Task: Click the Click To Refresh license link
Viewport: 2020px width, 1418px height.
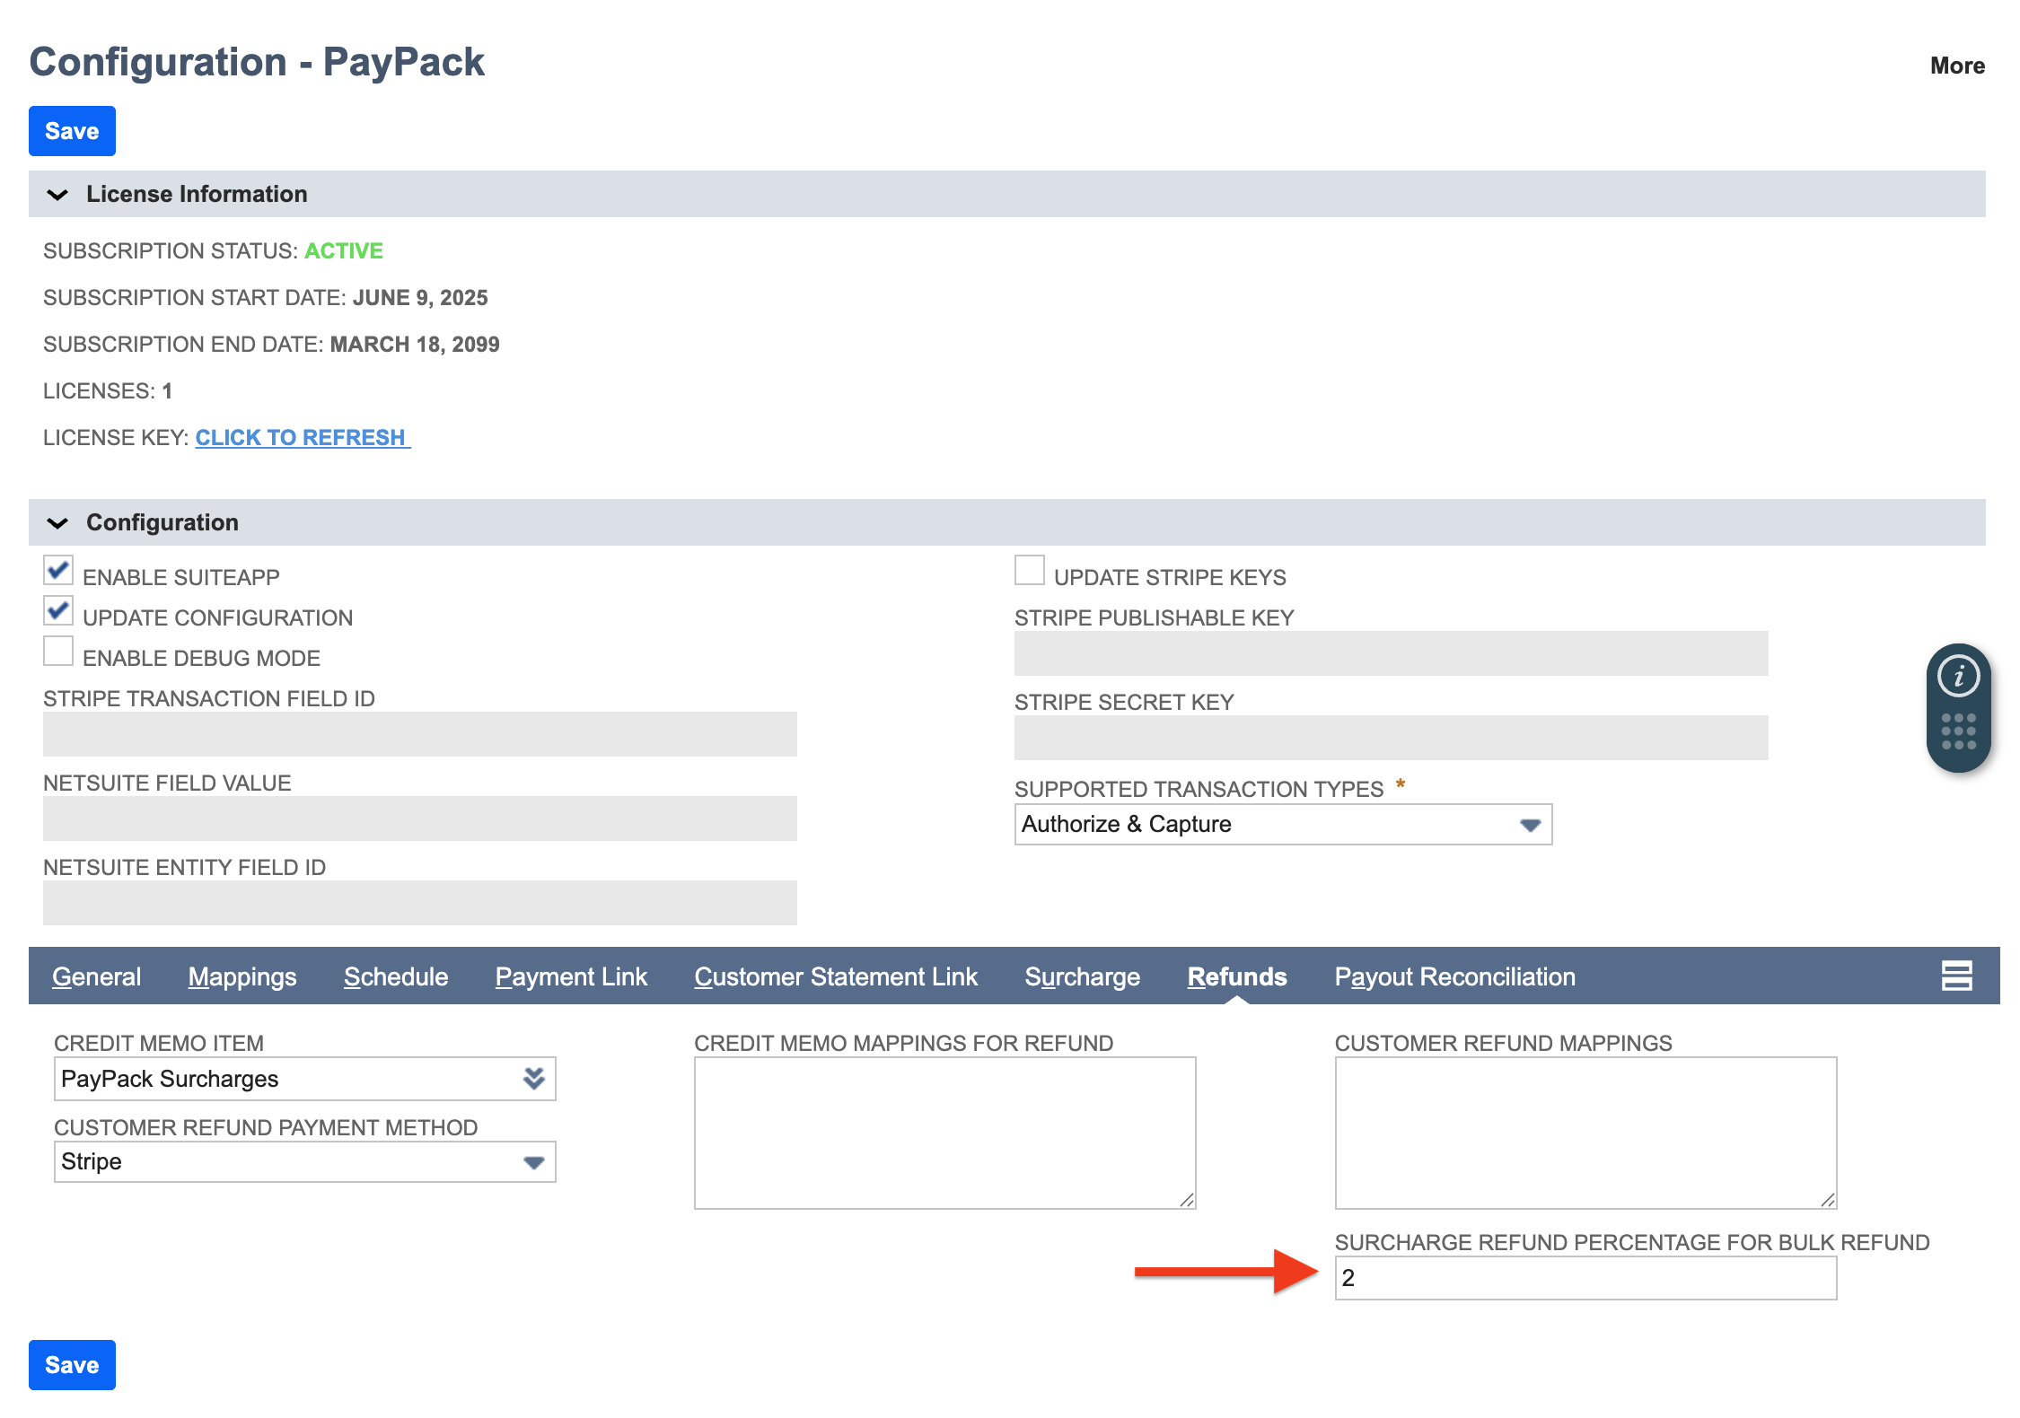Action: tap(302, 438)
